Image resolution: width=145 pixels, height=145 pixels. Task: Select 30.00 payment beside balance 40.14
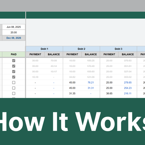[x=35, y=66]
